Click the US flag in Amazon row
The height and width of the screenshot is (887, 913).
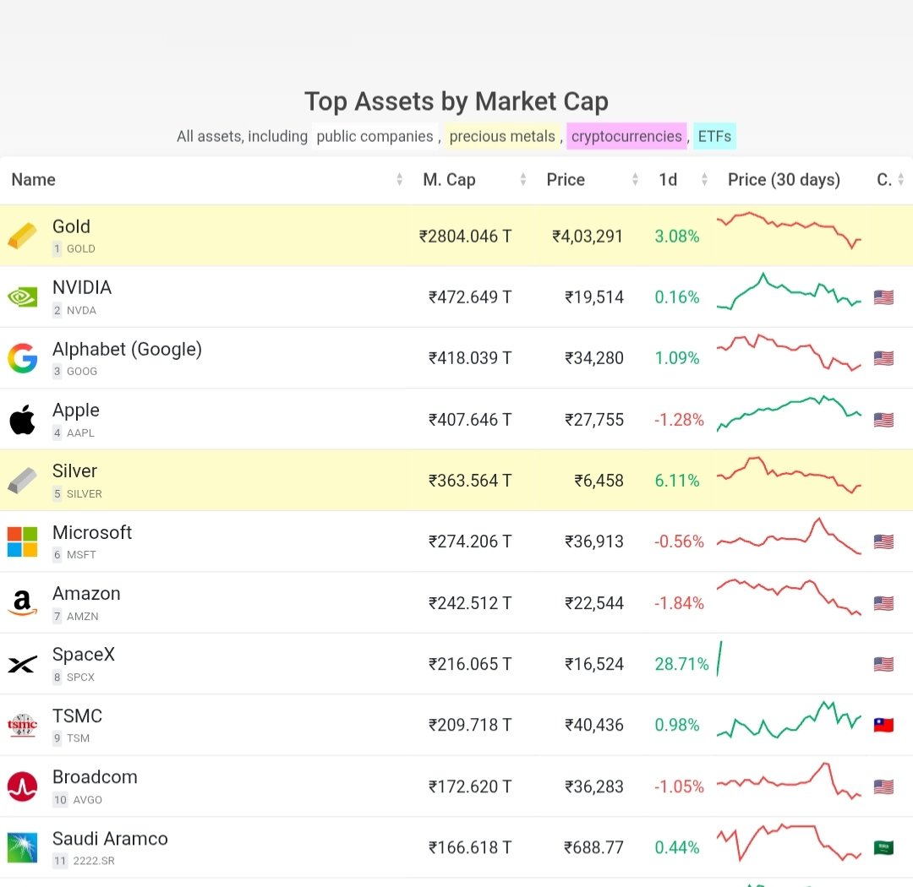[883, 603]
